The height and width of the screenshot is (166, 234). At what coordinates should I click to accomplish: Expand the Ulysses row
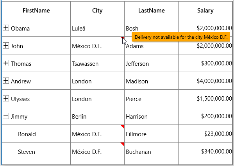[6, 99]
